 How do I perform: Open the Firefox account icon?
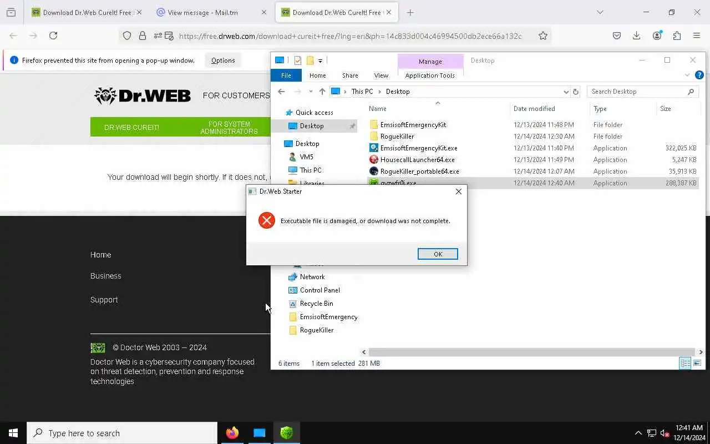pos(657,36)
